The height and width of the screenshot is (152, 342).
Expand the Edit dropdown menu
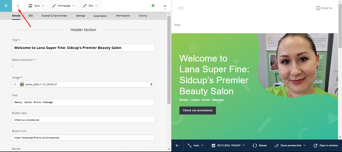(x=90, y=6)
